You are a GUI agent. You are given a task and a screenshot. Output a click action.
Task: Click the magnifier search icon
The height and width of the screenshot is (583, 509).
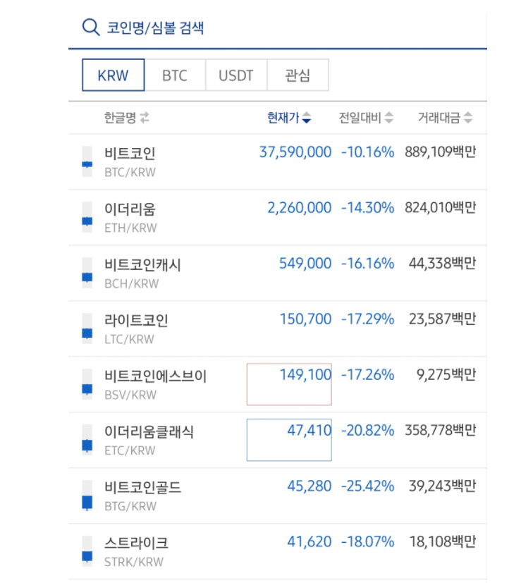pyautogui.click(x=91, y=27)
